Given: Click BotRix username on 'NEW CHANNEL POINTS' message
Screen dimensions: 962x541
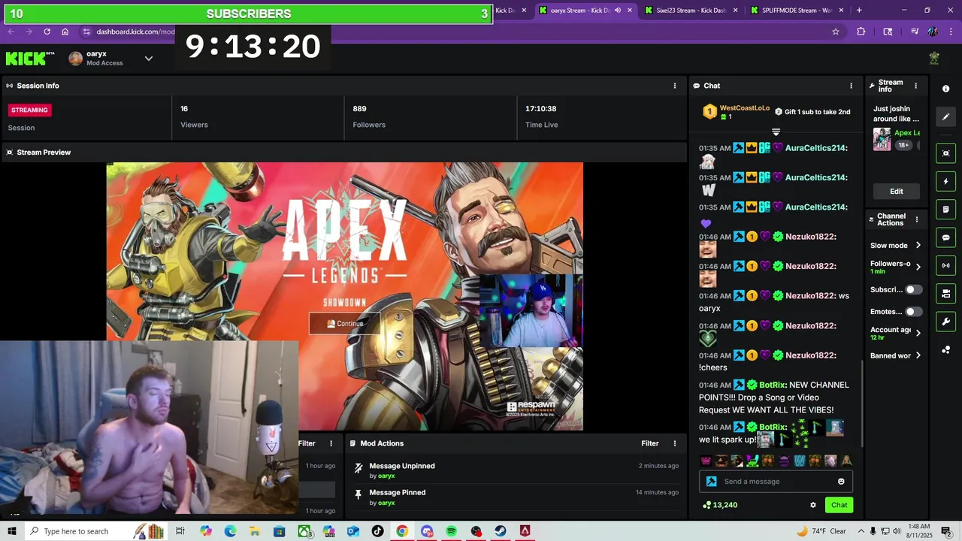Looking at the screenshot, I should [773, 385].
